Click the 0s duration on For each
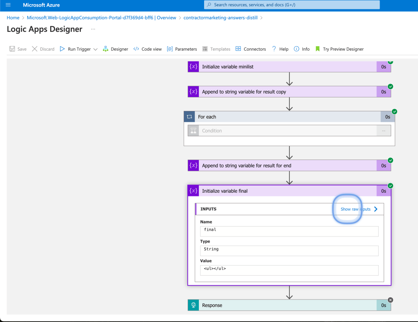The image size is (418, 322). pos(388,117)
